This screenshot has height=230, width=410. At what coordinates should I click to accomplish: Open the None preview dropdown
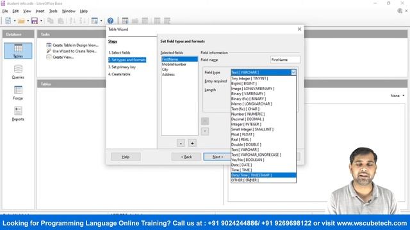click(397, 96)
